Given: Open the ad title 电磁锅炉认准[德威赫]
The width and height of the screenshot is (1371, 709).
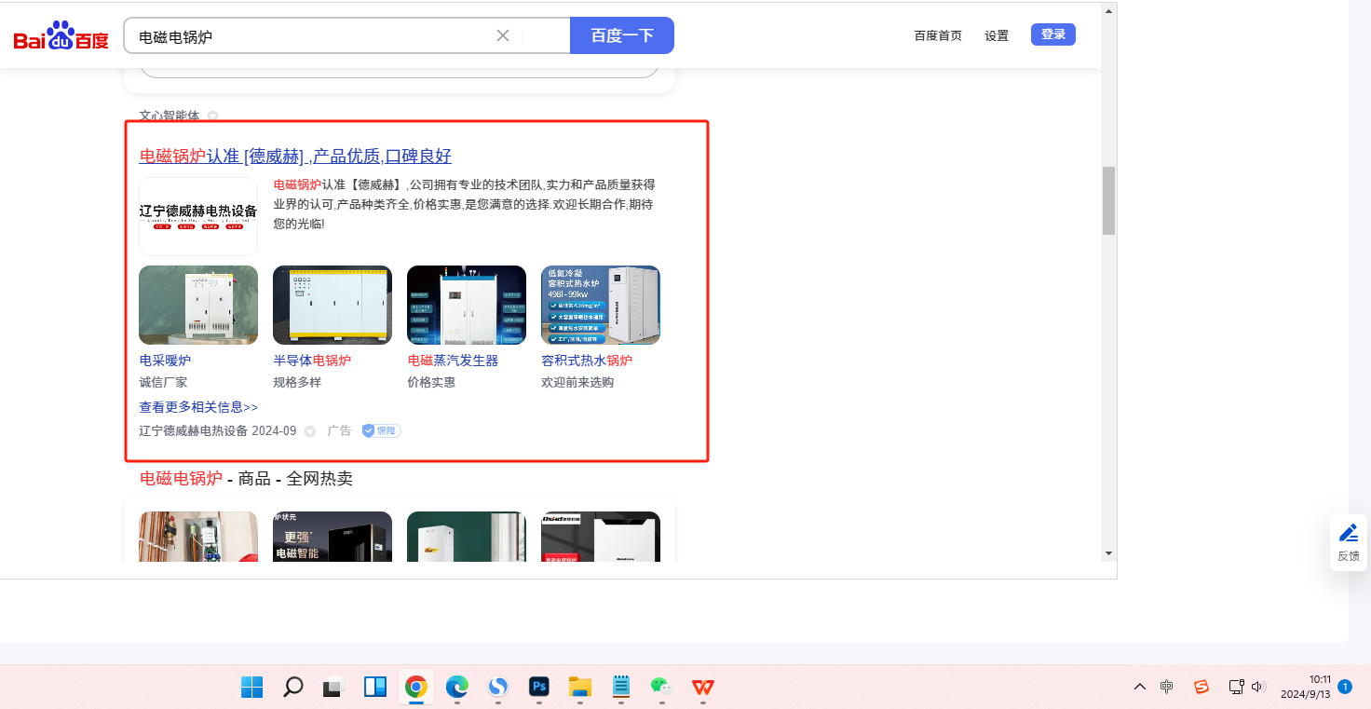Looking at the screenshot, I should [x=295, y=156].
